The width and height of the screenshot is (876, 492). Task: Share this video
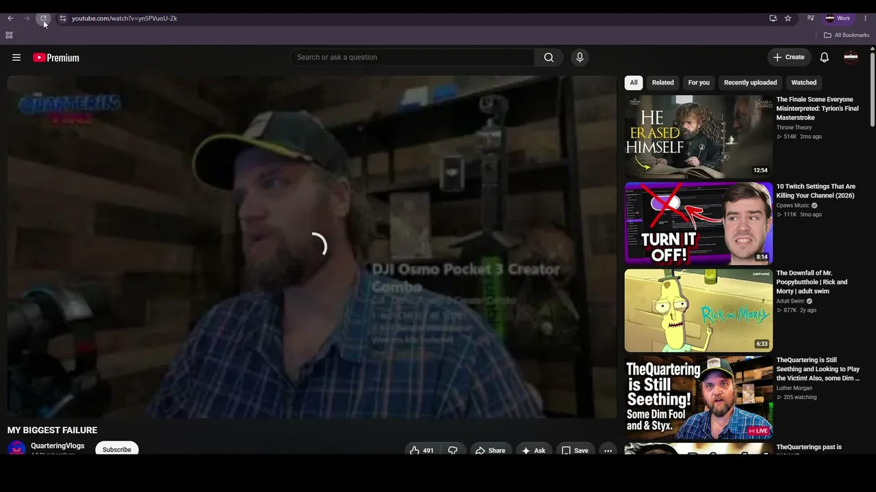[x=490, y=450]
